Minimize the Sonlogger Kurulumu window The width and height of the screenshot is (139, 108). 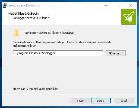[106, 5]
